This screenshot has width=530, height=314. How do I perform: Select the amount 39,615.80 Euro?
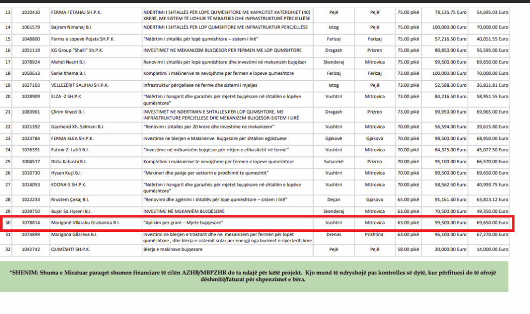tap(488, 127)
